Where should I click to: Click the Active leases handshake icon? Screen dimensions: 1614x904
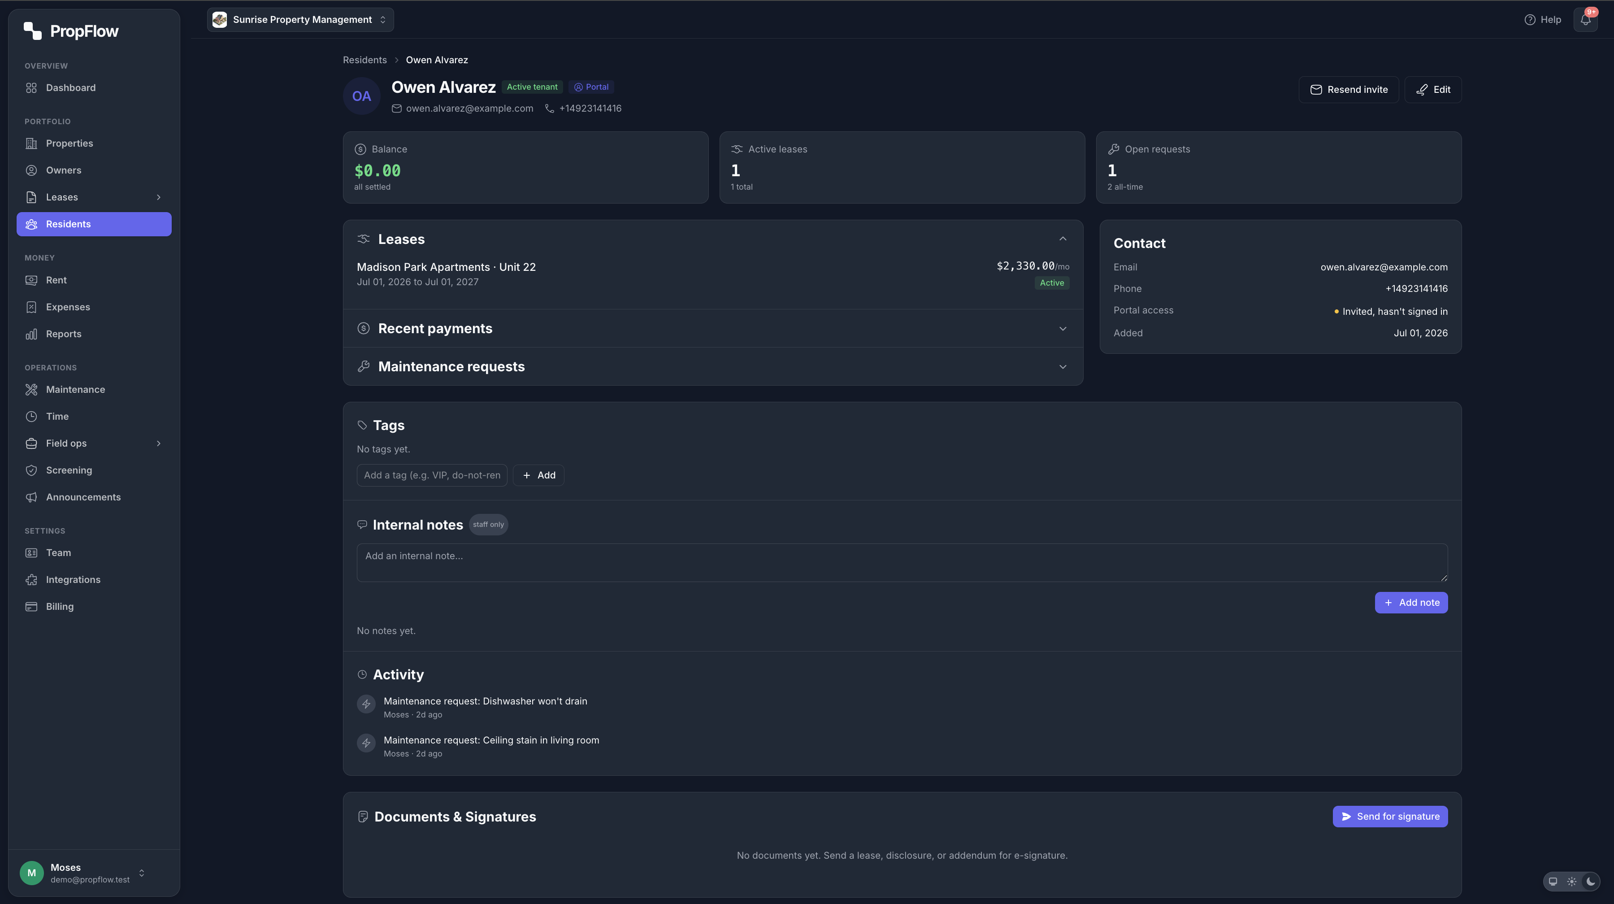click(x=737, y=149)
